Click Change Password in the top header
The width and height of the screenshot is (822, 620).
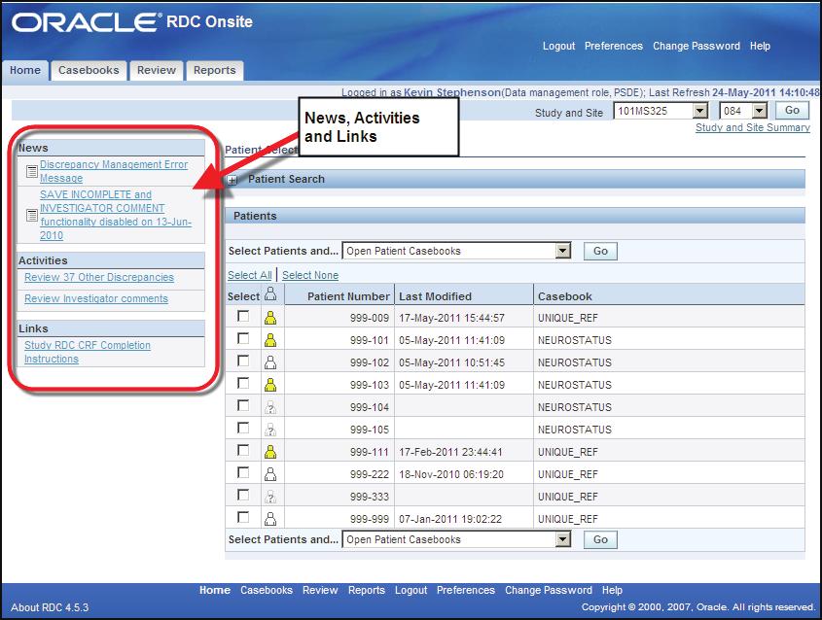[x=697, y=46]
